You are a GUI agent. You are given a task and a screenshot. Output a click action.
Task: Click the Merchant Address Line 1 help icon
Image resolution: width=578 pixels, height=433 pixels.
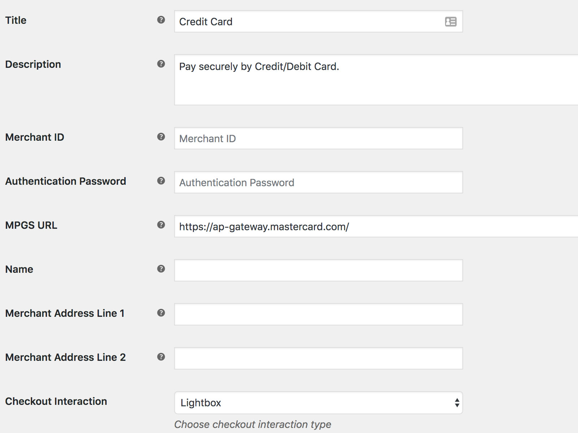[161, 313]
